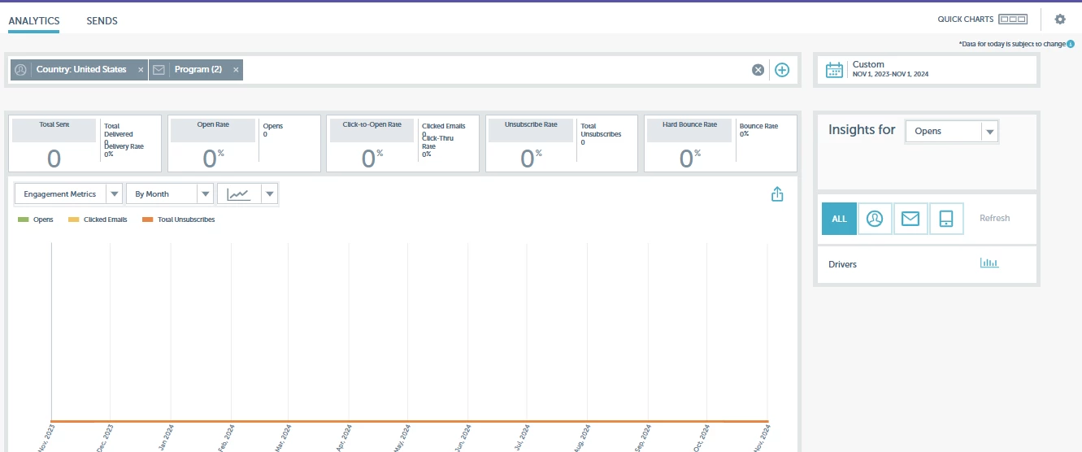Screen dimensions: 1082x452
Task: Select the Unsubscribe Rate metric card
Action: (x=562, y=144)
